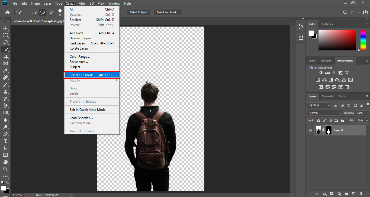Select the Eyedropper tool
The image size is (370, 197).
[5, 70]
